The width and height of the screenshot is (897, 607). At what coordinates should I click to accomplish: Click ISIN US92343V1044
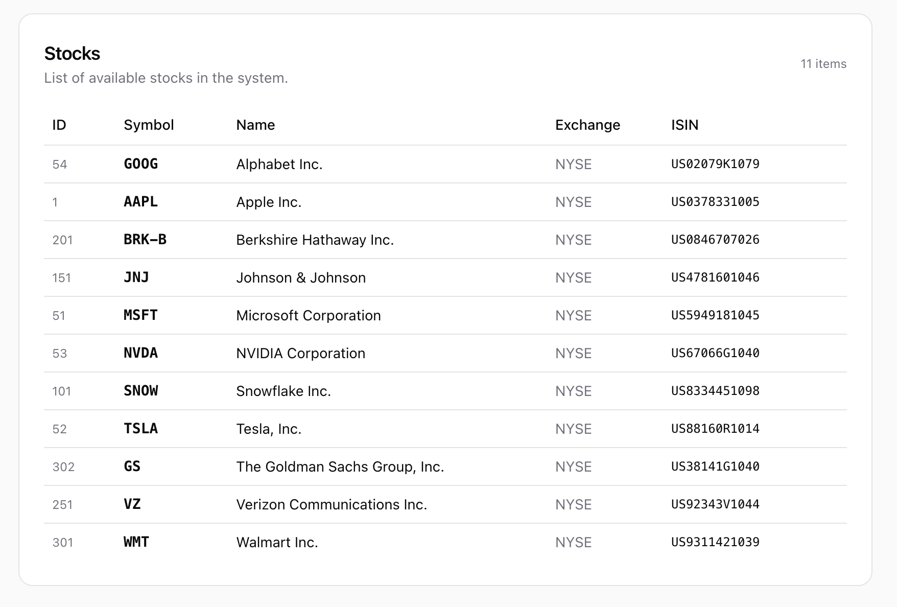[x=715, y=504]
